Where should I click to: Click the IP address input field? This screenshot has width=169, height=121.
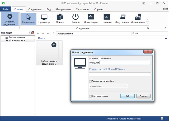pos(120,75)
